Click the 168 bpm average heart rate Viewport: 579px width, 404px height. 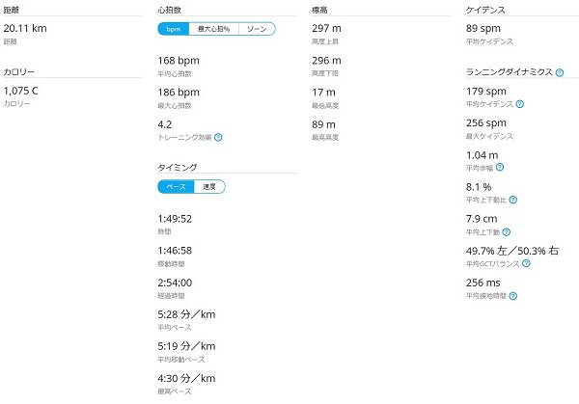click(x=179, y=61)
